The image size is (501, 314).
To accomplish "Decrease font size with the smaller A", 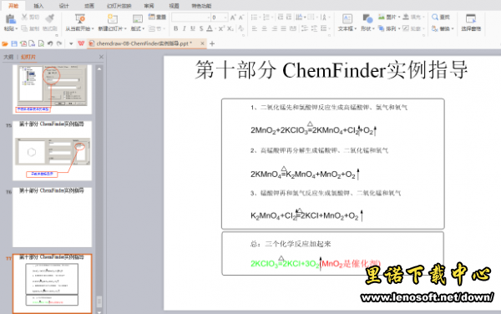I will point(241,18).
